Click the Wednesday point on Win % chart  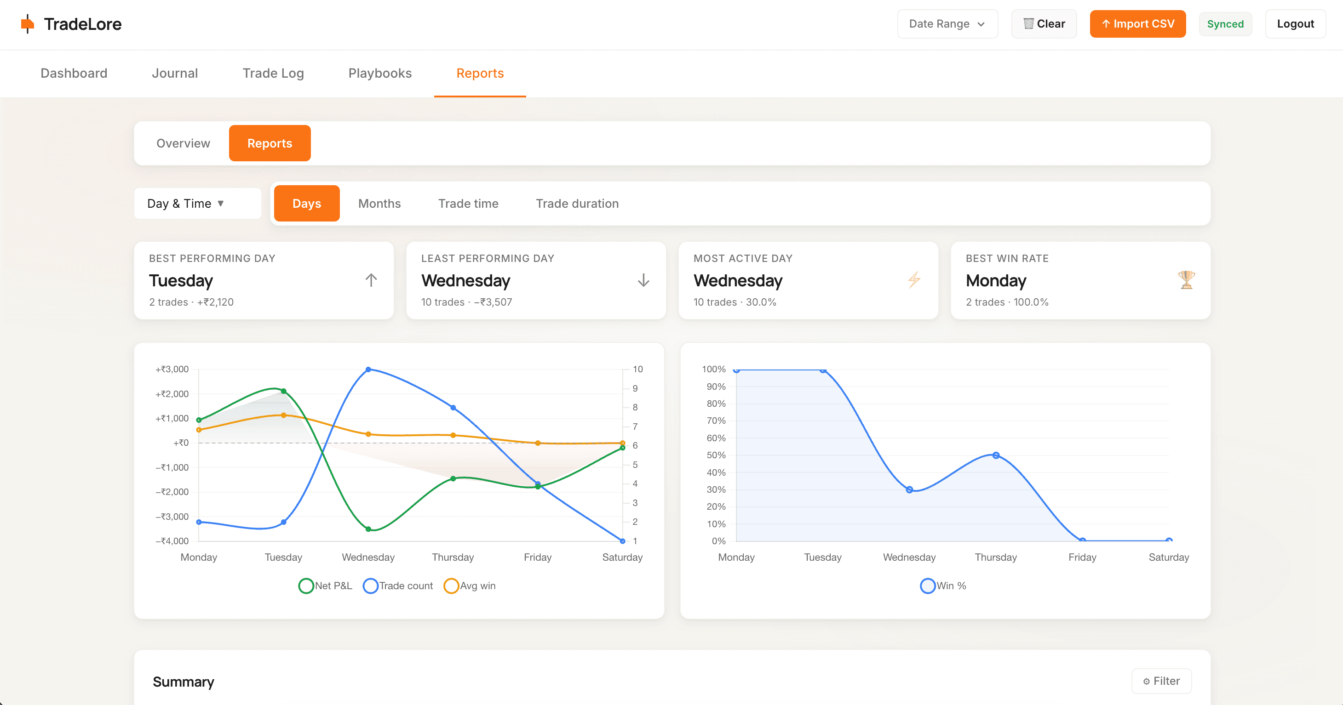(909, 490)
